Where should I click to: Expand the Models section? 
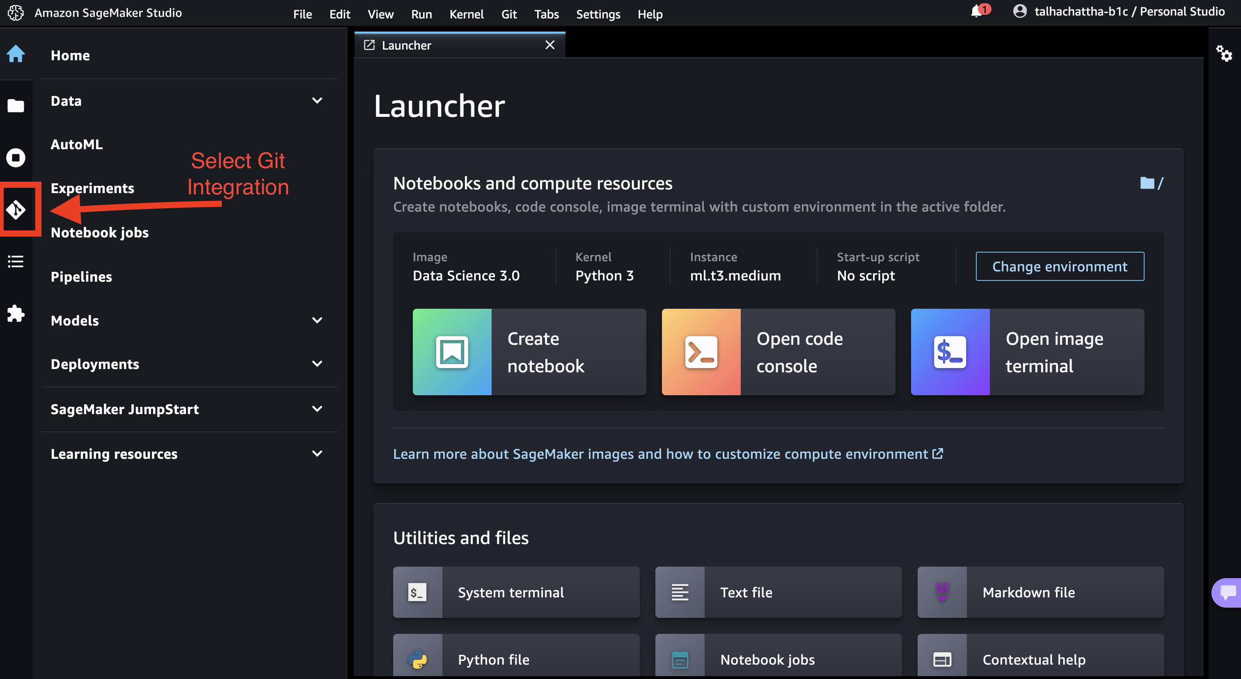click(317, 321)
